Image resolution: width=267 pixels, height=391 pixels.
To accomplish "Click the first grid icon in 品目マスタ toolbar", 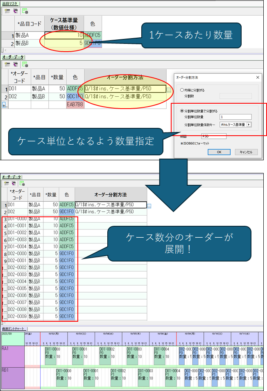I will click(x=7, y=11).
